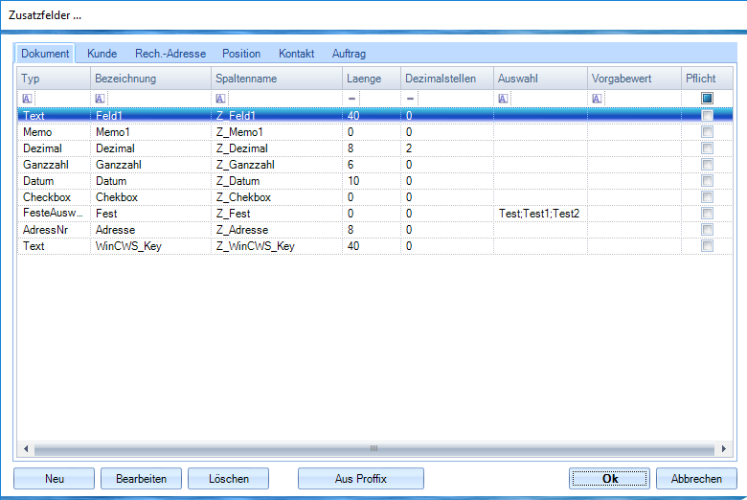Click the filter icon in the Typ column

(x=28, y=99)
